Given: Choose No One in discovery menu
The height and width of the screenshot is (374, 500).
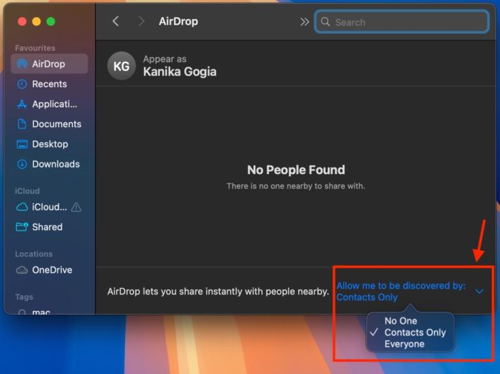Looking at the screenshot, I should (401, 321).
